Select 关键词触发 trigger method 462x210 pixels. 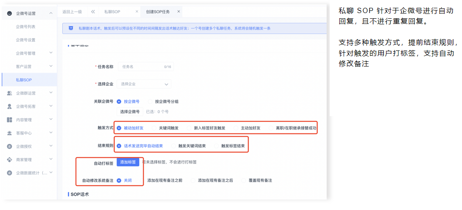pyautogui.click(x=154, y=128)
